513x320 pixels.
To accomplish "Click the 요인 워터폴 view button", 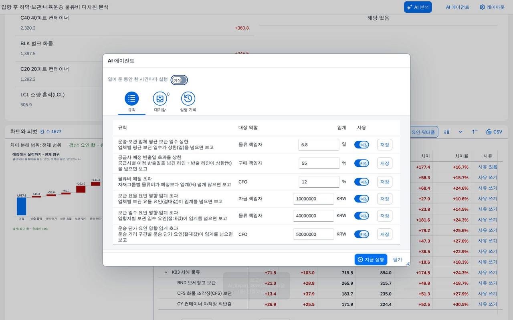I will [x=424, y=132].
